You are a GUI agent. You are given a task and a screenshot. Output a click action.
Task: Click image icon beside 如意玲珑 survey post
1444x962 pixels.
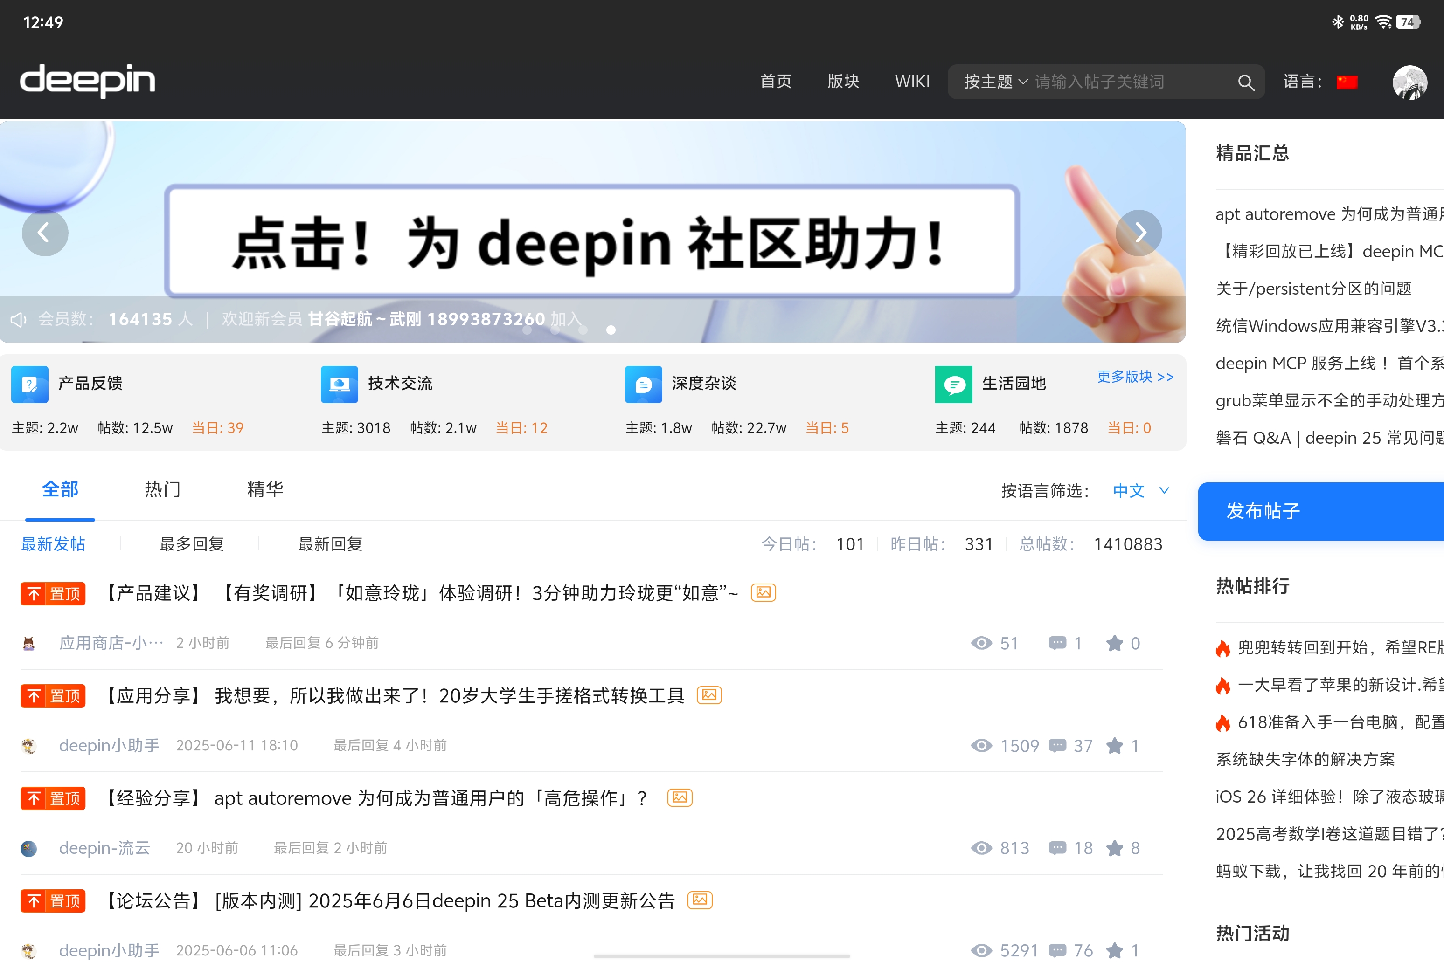point(763,593)
